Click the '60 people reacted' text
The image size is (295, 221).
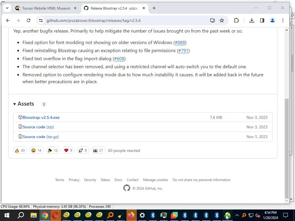[124, 150]
